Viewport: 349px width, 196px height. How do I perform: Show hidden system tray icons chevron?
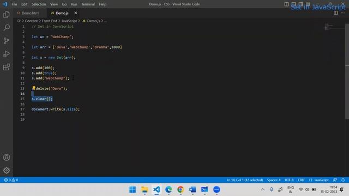point(263,189)
